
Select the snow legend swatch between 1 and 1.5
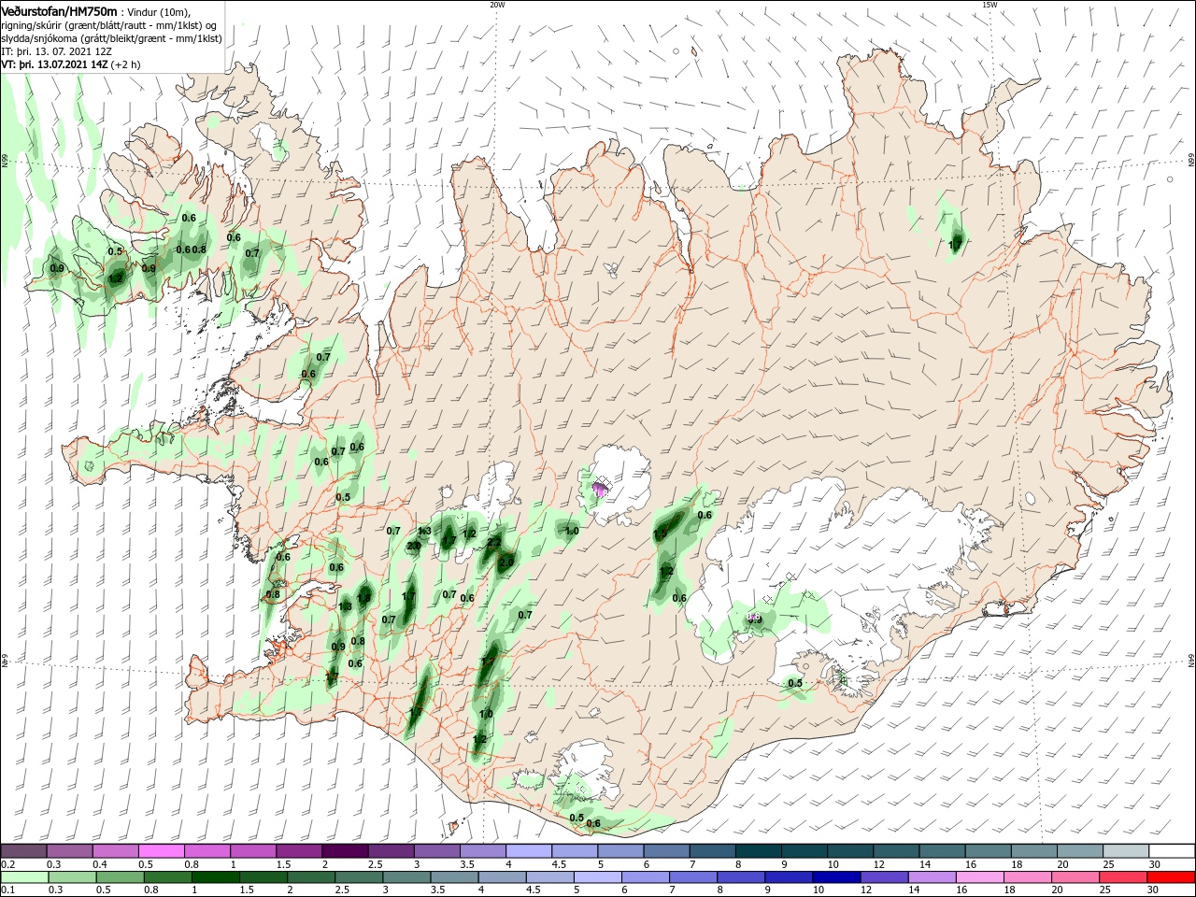pos(253,851)
